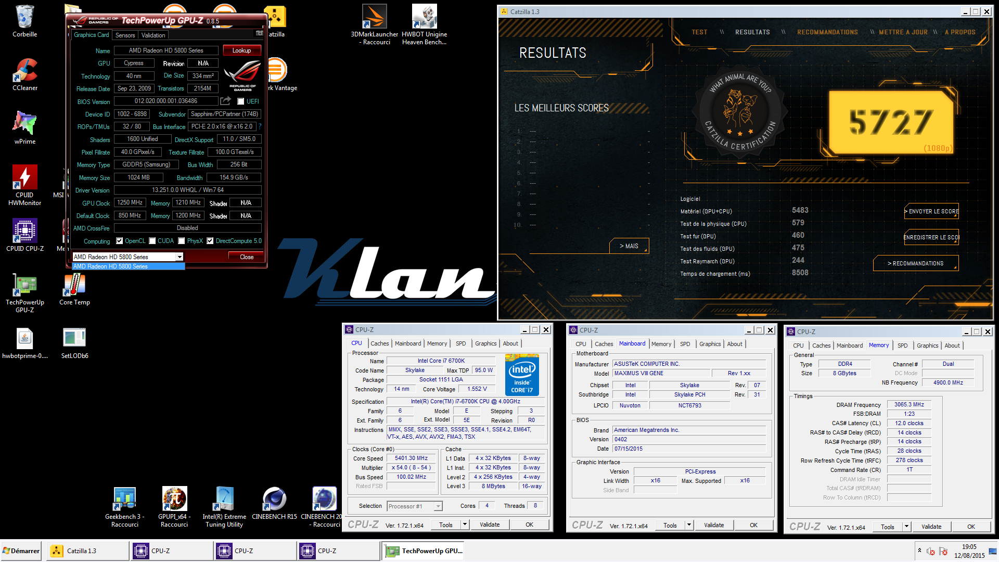Open SPD tab in Mainboard CPU-Z window
The width and height of the screenshot is (999, 562).
coord(685,344)
